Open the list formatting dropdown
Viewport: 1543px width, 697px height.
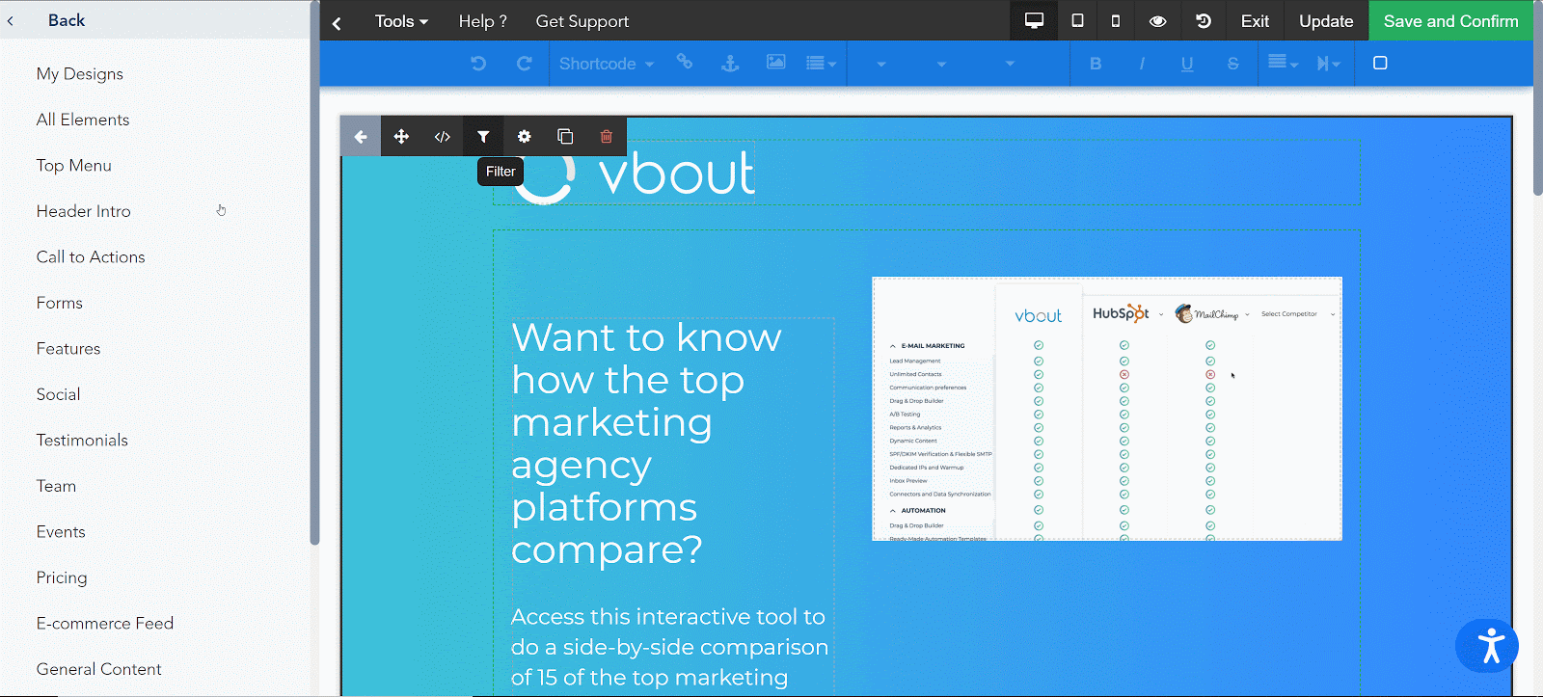point(821,64)
